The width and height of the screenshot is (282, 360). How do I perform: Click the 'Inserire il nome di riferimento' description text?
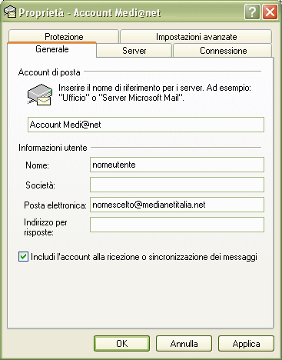tap(154, 92)
